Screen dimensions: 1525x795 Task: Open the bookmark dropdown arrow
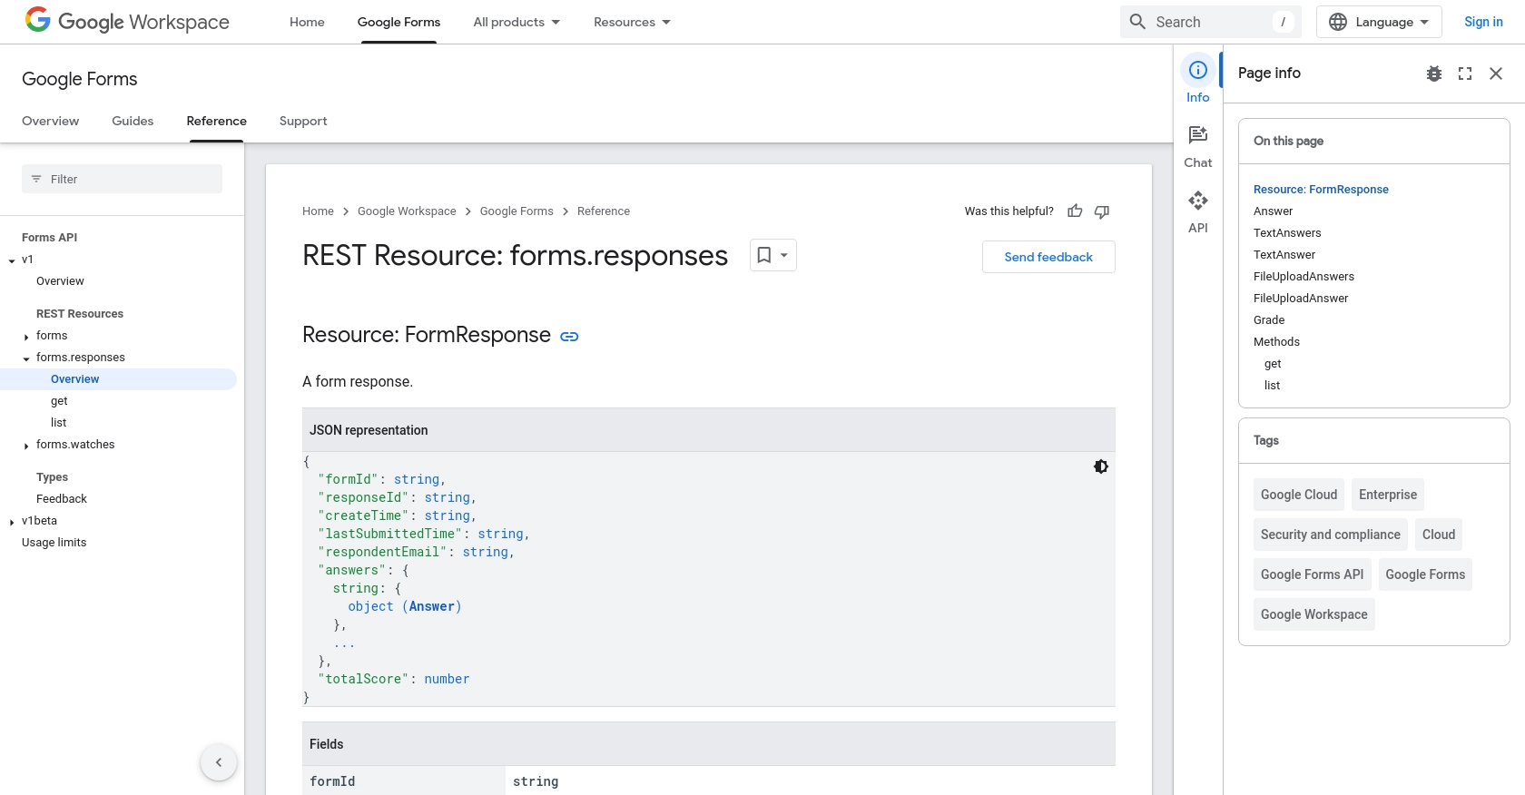(784, 255)
